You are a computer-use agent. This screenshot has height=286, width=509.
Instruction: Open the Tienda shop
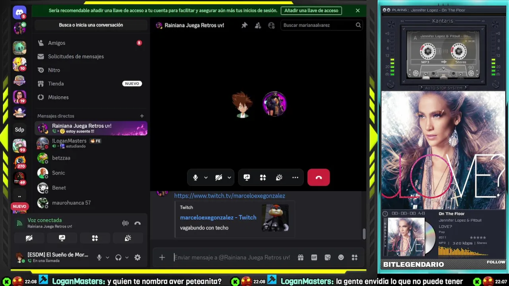(91, 83)
